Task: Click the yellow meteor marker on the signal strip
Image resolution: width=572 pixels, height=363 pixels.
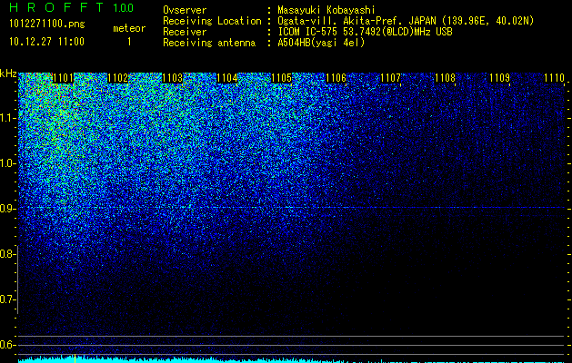Action: tap(75, 358)
